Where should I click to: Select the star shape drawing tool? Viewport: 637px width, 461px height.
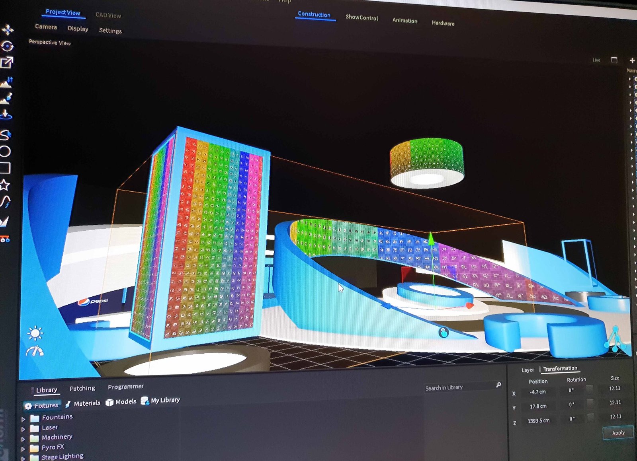[x=5, y=185]
